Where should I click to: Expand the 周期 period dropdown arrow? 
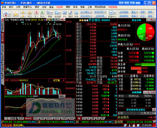point(52,13)
